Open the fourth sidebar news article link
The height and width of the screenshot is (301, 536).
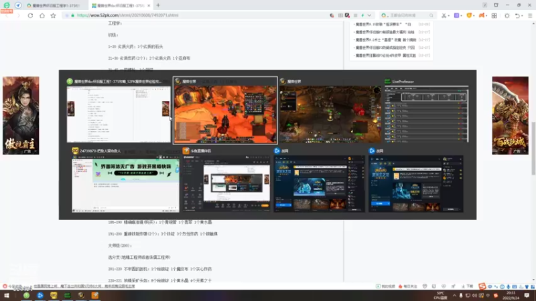pos(385,47)
